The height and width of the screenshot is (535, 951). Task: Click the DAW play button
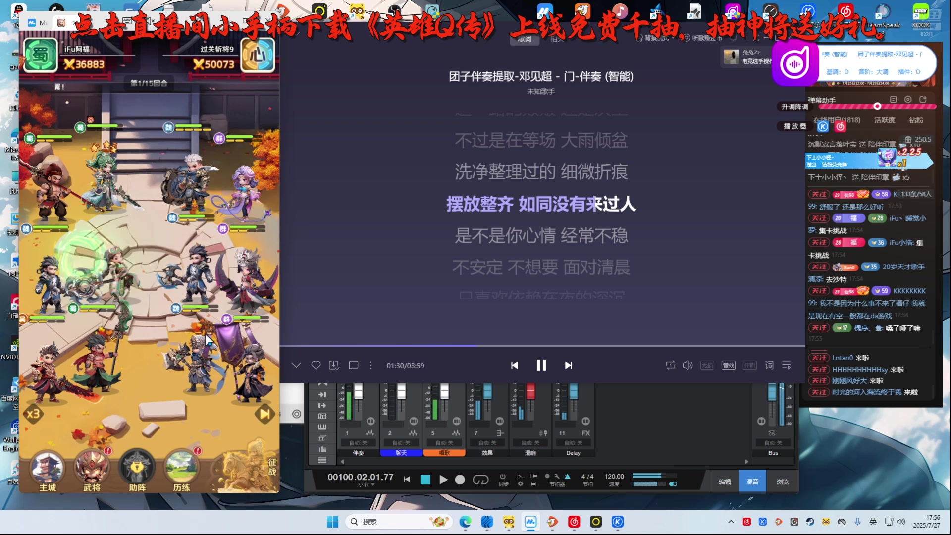pos(443,480)
